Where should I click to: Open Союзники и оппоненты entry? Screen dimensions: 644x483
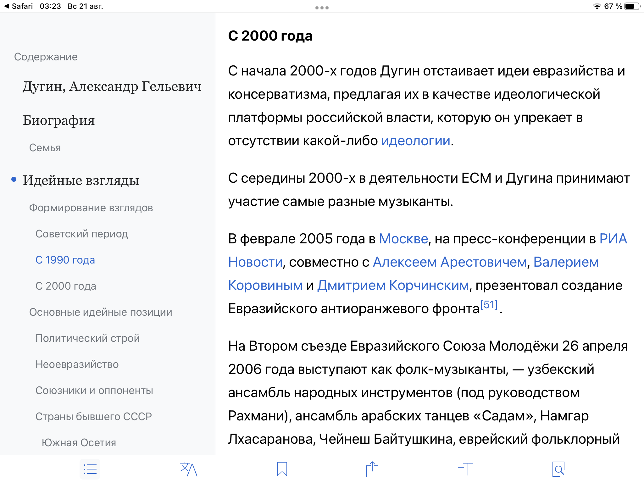[94, 391]
